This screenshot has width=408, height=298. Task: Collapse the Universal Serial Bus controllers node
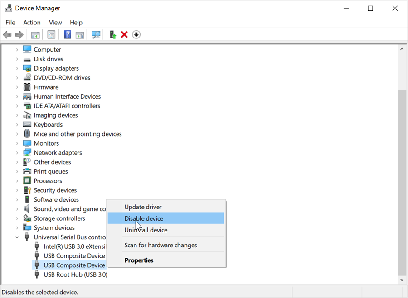click(17, 237)
